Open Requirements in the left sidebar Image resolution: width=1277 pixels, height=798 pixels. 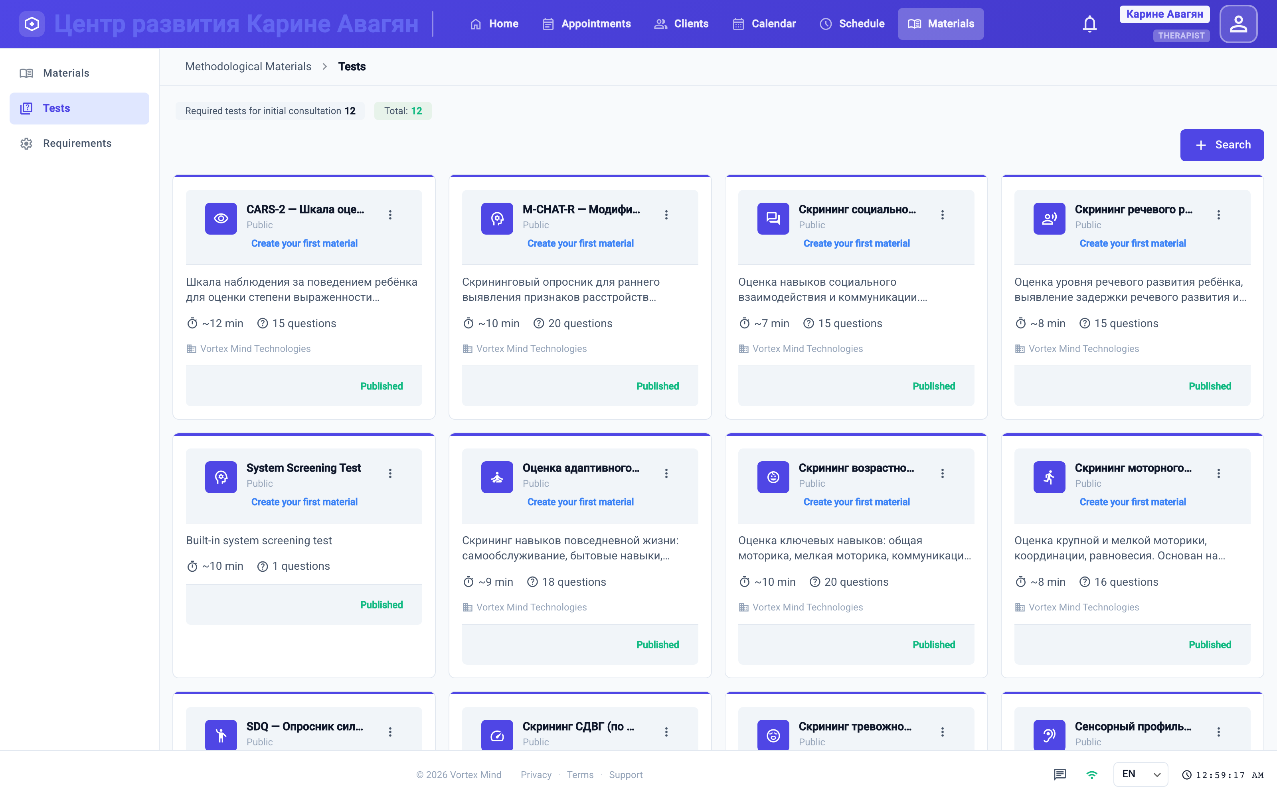coord(79,144)
